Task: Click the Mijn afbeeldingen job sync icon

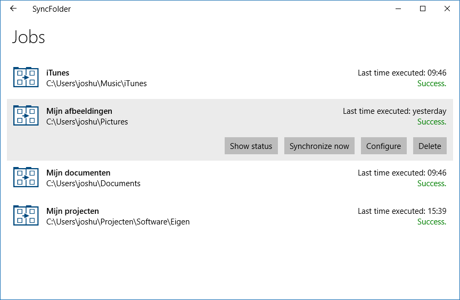Action: 26,115
